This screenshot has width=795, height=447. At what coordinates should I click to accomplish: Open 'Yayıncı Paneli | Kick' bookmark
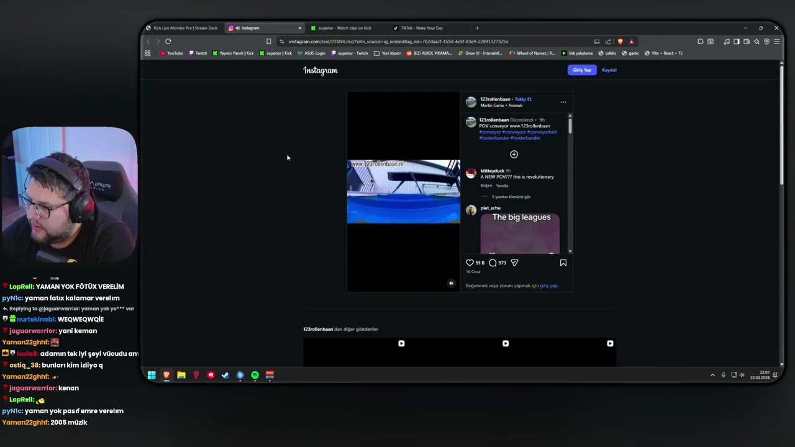pos(233,53)
